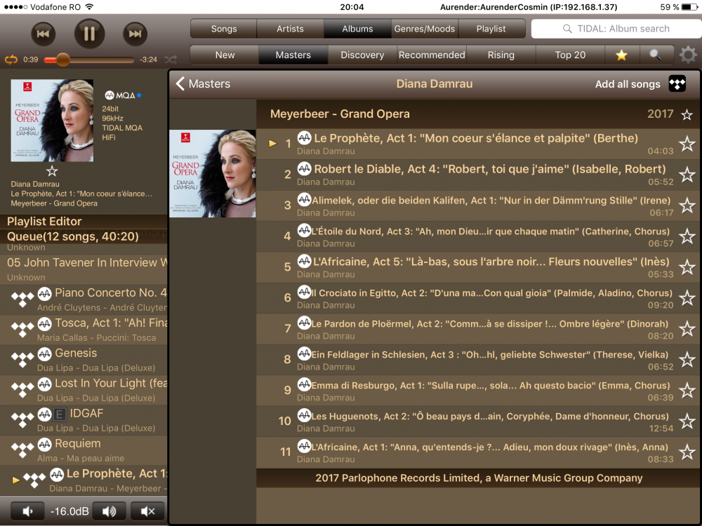
Task: Open the settings gear
Action: pos(688,55)
